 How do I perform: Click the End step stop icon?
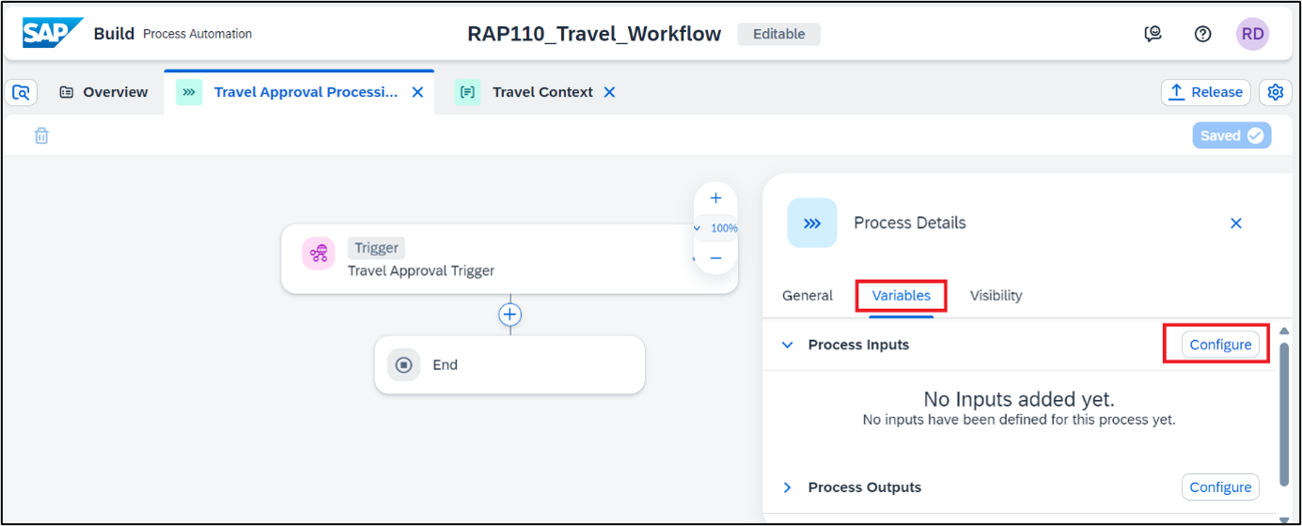[x=404, y=364]
